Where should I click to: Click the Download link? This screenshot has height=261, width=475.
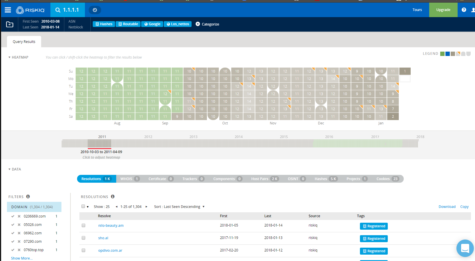click(447, 207)
